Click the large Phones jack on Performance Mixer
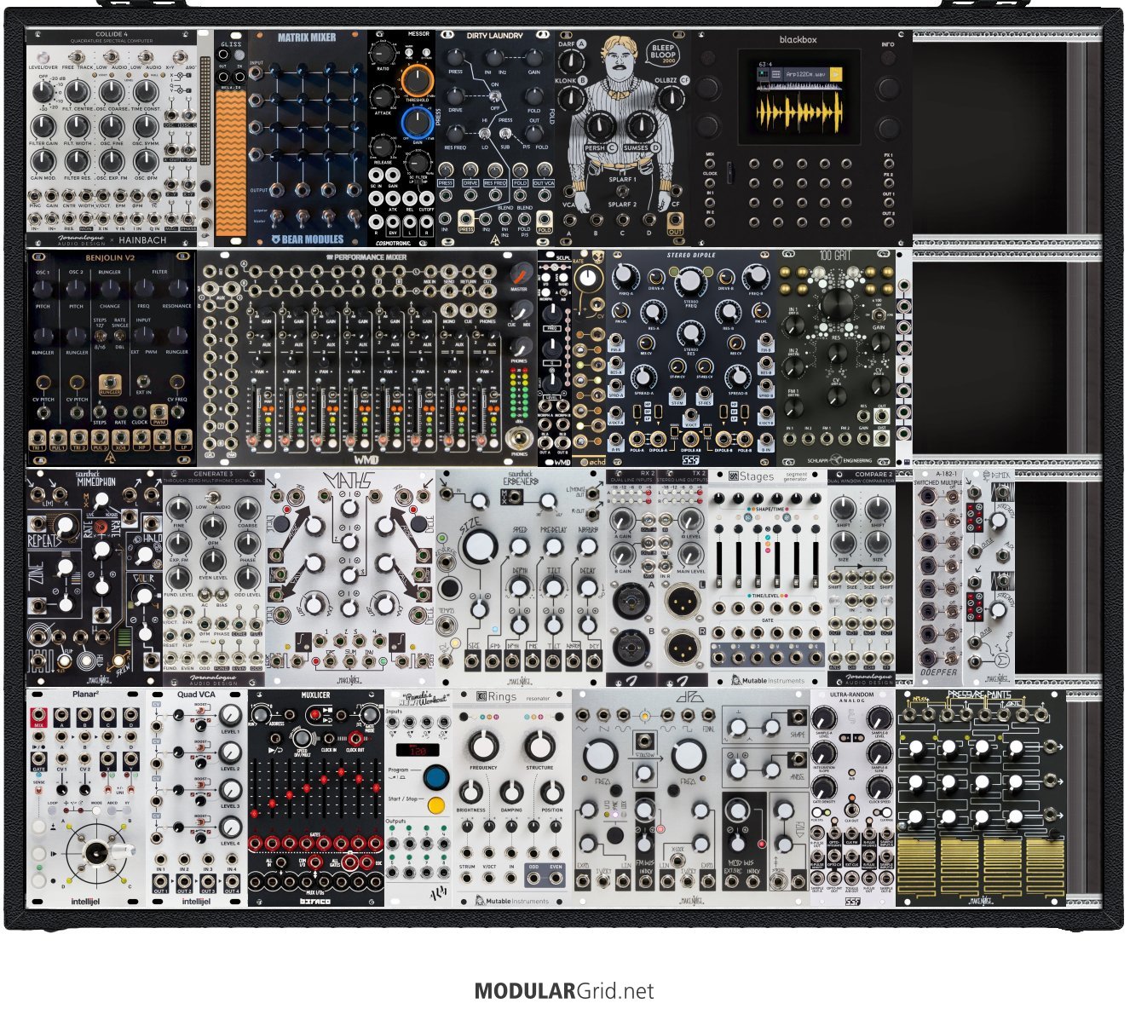The image size is (1130, 1009). [517, 438]
